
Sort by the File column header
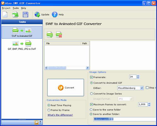63,43
